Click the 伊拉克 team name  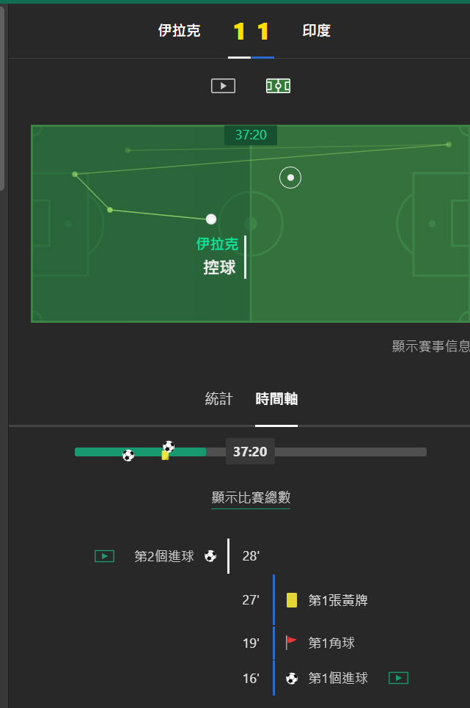click(179, 30)
